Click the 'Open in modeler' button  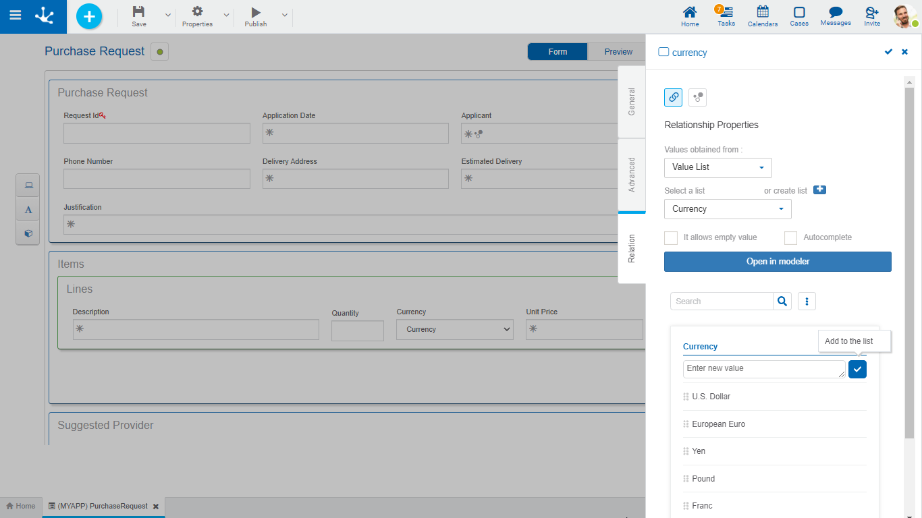tap(778, 262)
